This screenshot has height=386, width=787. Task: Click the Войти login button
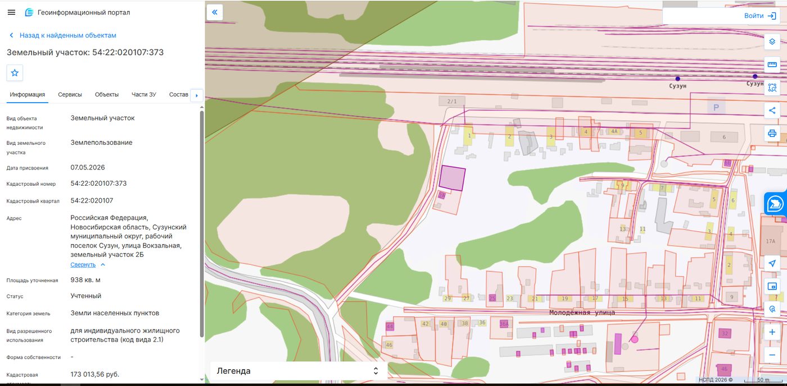click(x=760, y=16)
